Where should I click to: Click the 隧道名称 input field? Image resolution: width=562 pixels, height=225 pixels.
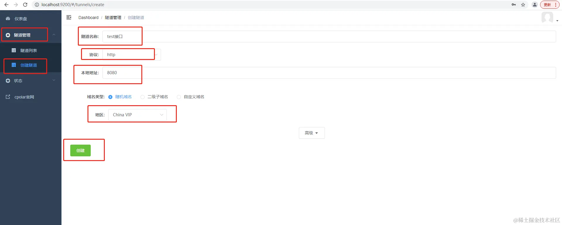329,37
